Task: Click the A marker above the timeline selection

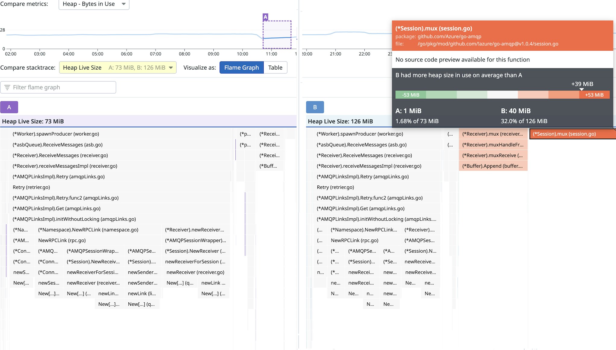Action: coord(265,17)
